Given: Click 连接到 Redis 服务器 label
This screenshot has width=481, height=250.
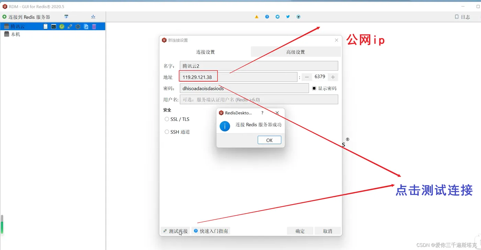Looking at the screenshot, I should point(29,17).
